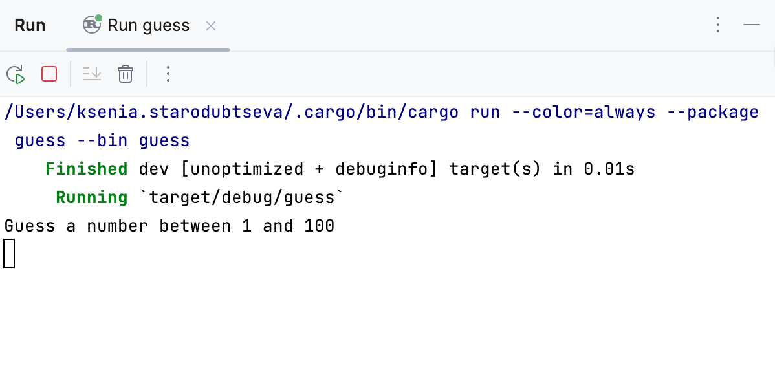Select the Run guess tab
775x392 pixels.
click(148, 25)
